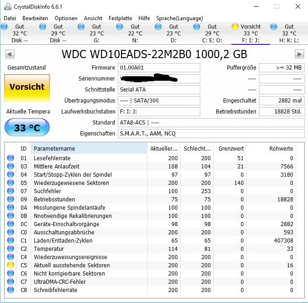
Task: Select the C: E: O: disk tab
Action: click(212, 33)
